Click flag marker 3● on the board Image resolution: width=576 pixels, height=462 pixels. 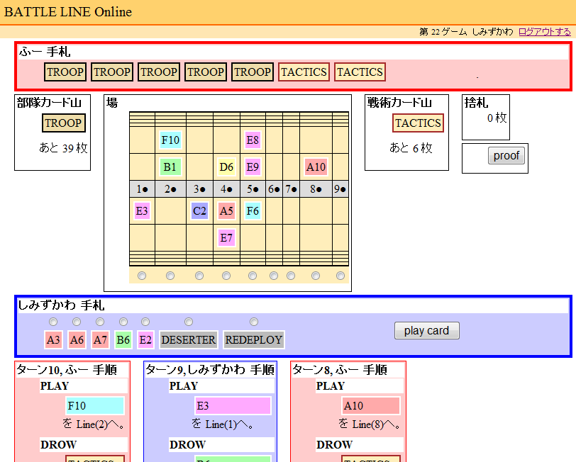pyautogui.click(x=199, y=189)
